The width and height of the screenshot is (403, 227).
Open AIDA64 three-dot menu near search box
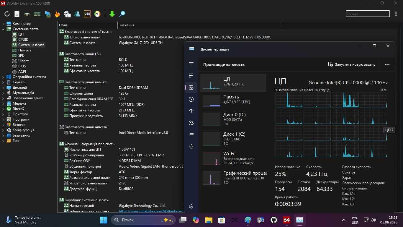(x=396, y=14)
